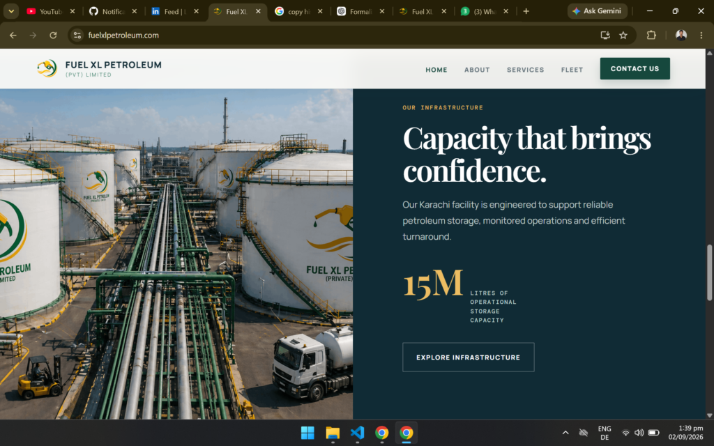
Task: Click the CONTACT US button
Action: (x=635, y=69)
